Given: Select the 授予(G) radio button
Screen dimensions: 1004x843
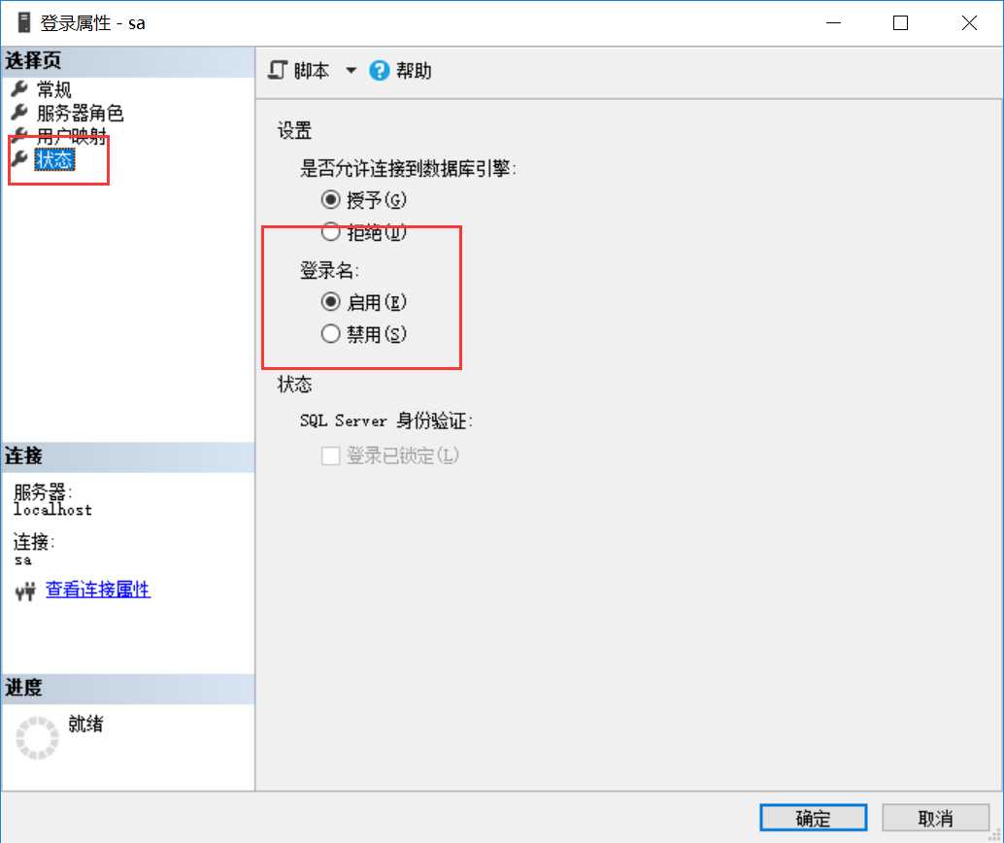Looking at the screenshot, I should pyautogui.click(x=330, y=200).
